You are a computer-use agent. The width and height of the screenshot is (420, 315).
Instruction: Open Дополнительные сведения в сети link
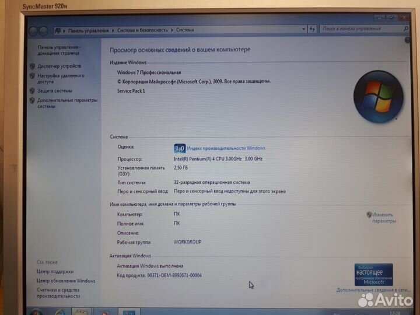[373, 290]
